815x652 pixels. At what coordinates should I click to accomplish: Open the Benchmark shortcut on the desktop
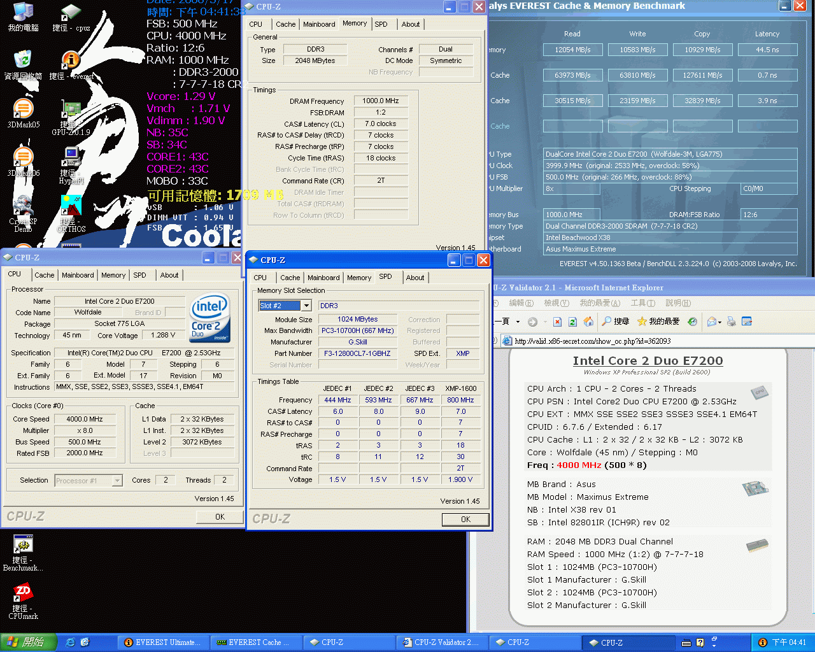point(23,553)
